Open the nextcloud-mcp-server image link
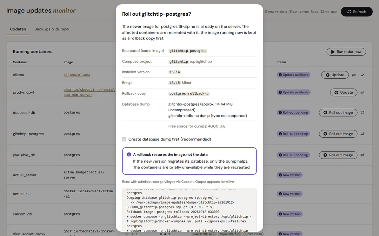Viewport: 379px width, 236px height. tap(89, 92)
